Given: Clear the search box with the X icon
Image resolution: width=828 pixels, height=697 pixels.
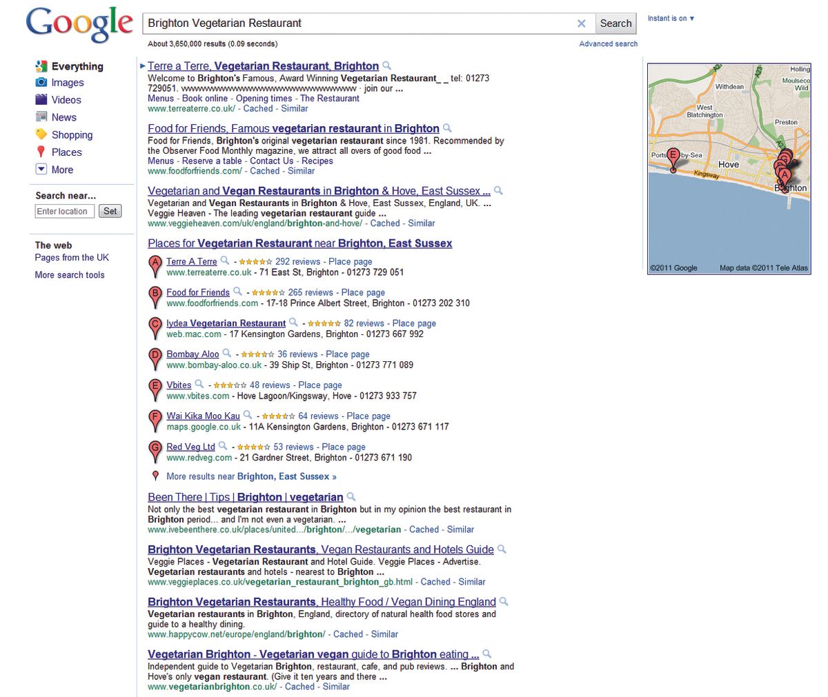Looking at the screenshot, I should 582,23.
